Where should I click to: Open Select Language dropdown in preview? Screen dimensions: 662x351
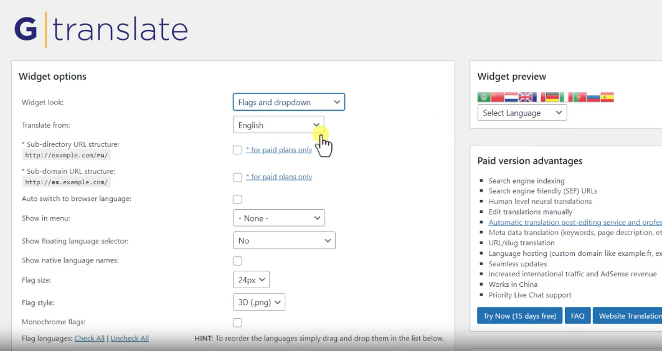point(522,113)
